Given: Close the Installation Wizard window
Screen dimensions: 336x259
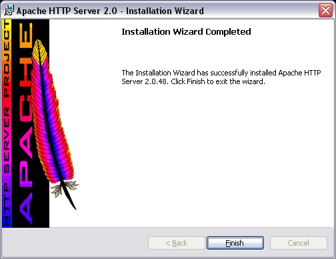Looking at the screenshot, I should (325, 10).
